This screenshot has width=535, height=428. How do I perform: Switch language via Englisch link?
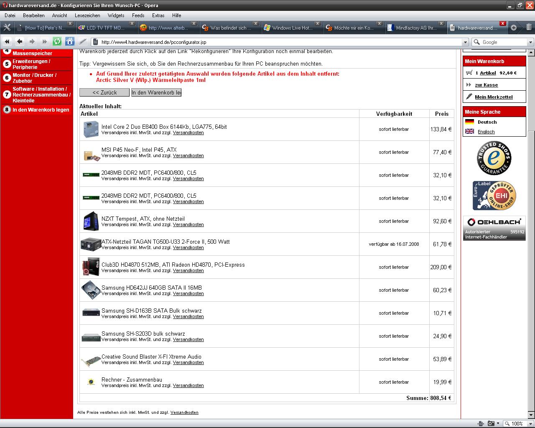[486, 132]
